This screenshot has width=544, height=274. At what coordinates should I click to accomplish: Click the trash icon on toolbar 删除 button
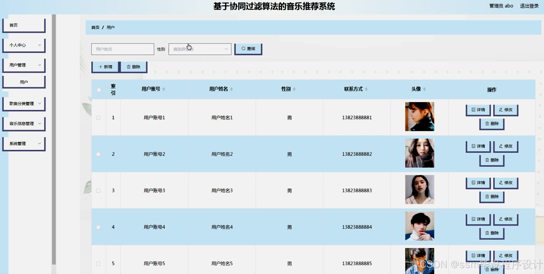[129, 67]
